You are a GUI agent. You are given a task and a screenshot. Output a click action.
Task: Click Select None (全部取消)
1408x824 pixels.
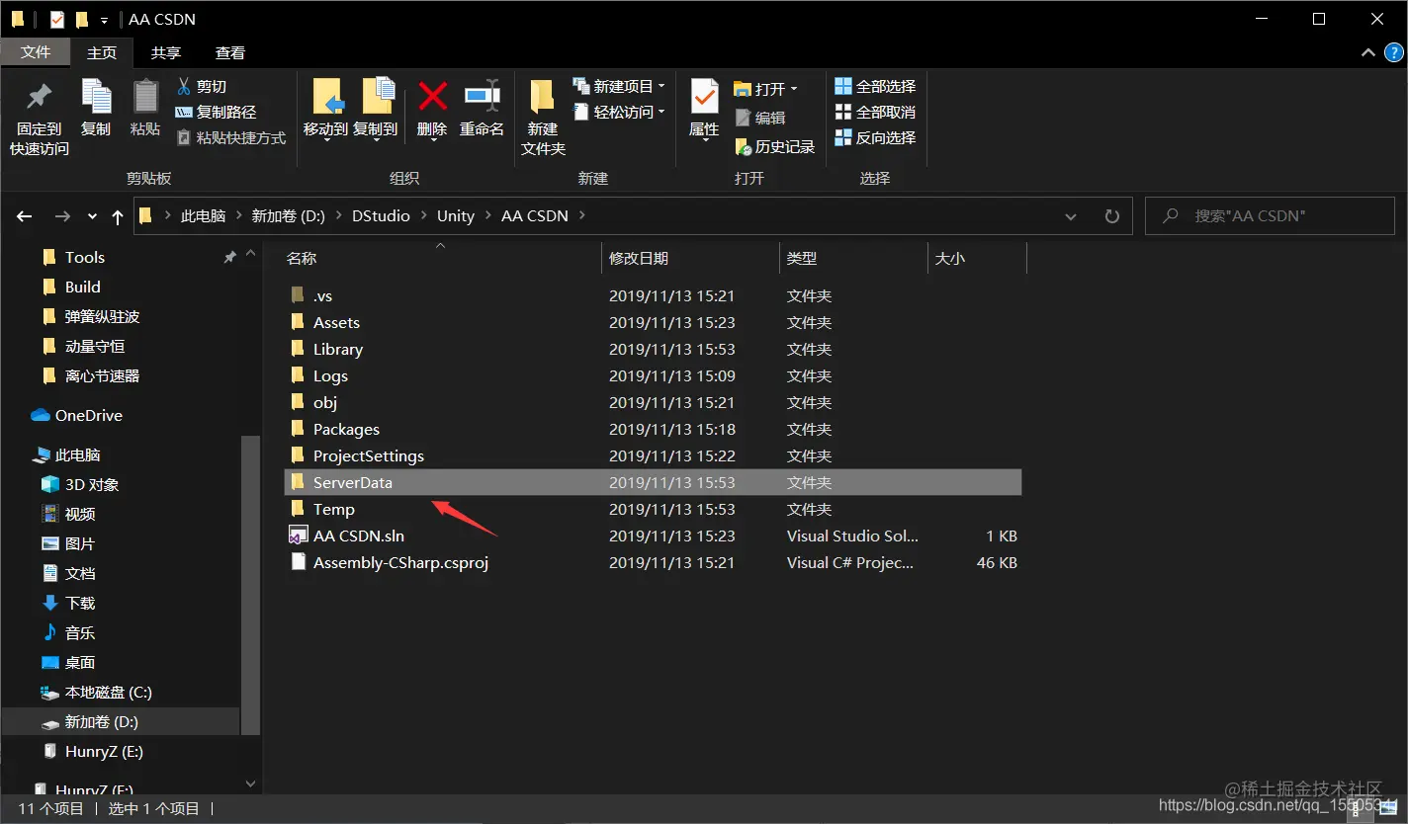[x=876, y=113]
